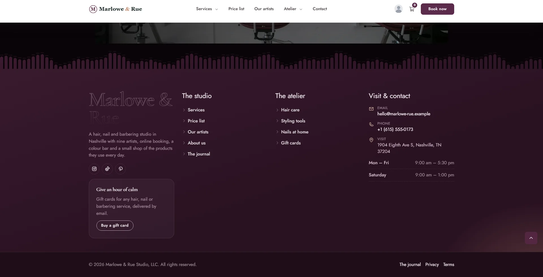This screenshot has height=277, width=543.
Task: Open the Services footer link
Action: pos(196,110)
